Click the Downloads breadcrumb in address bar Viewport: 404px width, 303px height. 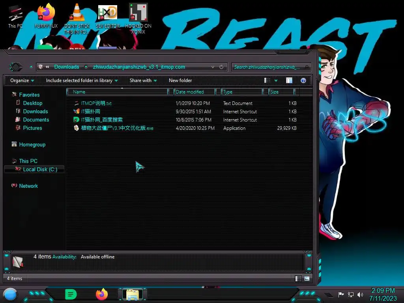point(66,67)
